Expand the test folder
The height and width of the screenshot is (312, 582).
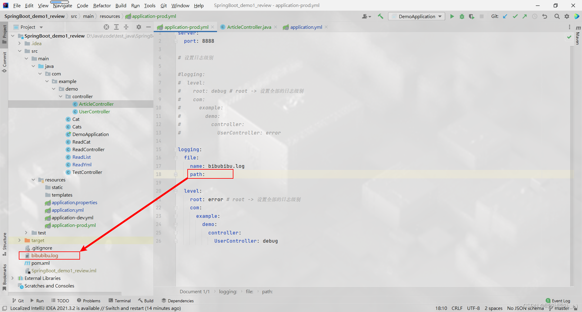(x=26, y=233)
